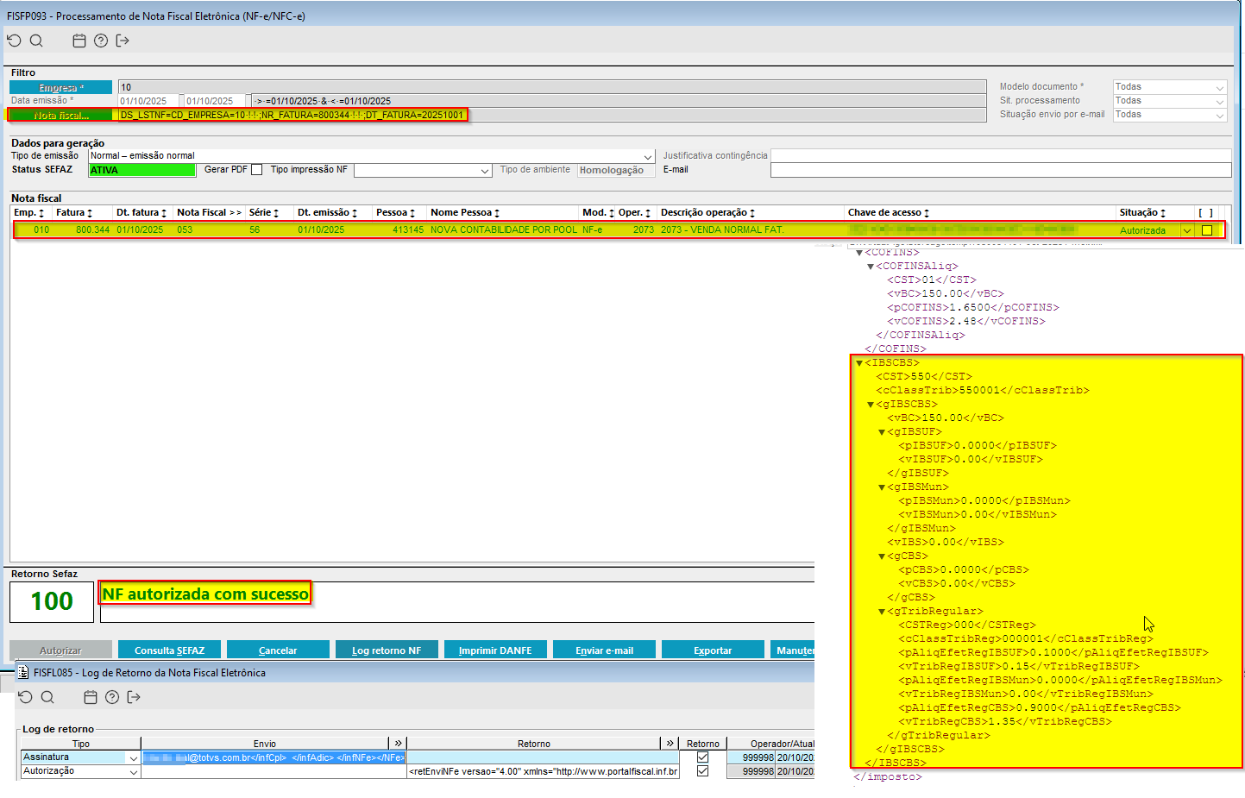The image size is (1245, 798).
Task: Toggle Retorno checkbox on Assinatura log row
Action: coord(702,757)
